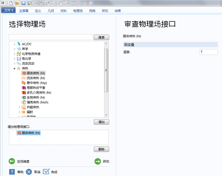Viewport: 222px width, 176px height.
Task: Click the scrollbar up arrow in physics tree
Action: (x=106, y=44)
